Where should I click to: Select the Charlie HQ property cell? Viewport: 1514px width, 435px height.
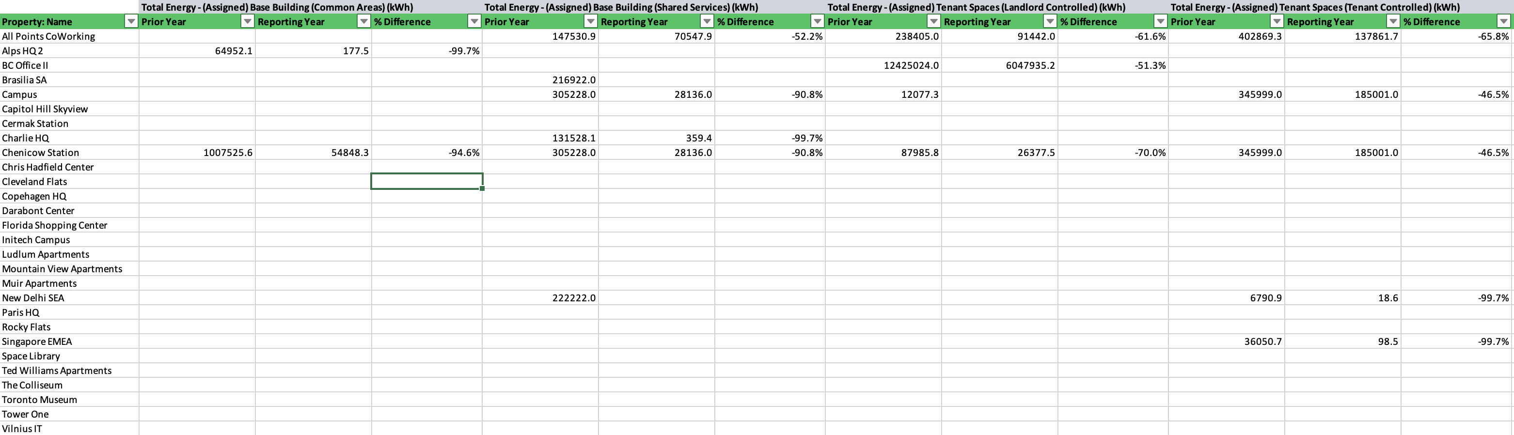(x=69, y=138)
